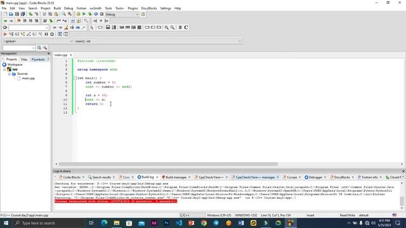406x228 pixels.
Task: Open the Cscope log tab
Action: click(x=292, y=177)
